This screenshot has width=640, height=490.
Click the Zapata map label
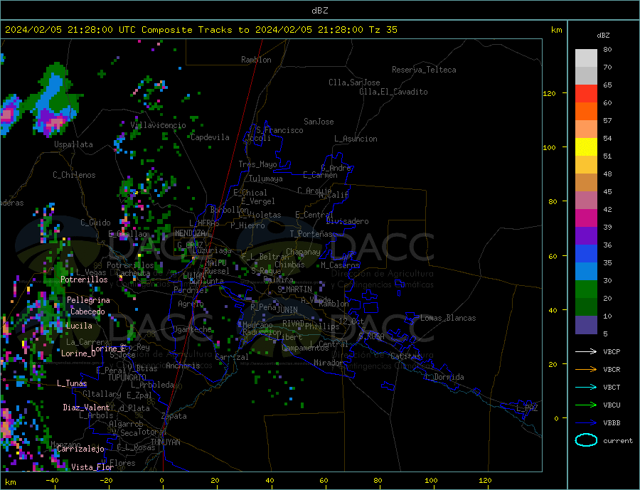pos(174,416)
